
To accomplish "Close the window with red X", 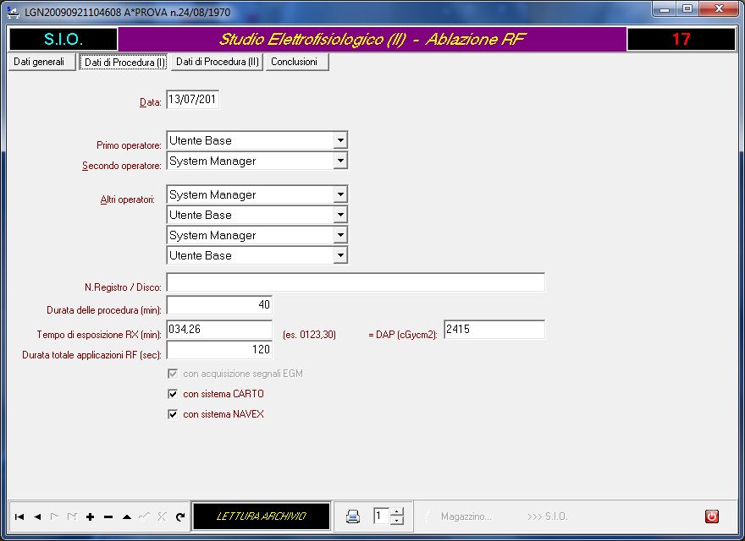I will tap(719, 9).
